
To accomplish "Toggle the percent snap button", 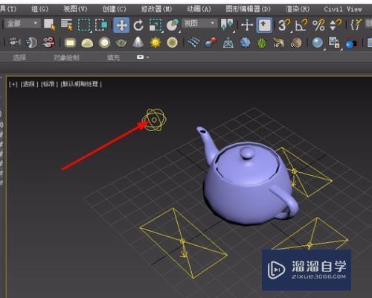I will pos(318,25).
